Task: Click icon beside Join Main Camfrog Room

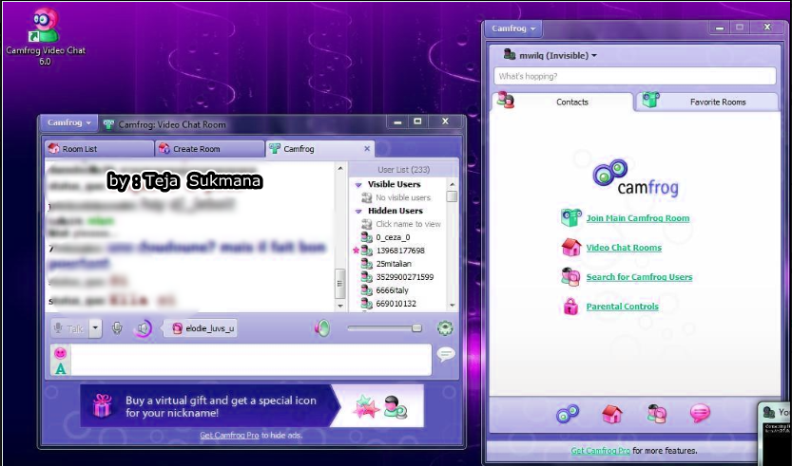Action: (x=571, y=218)
